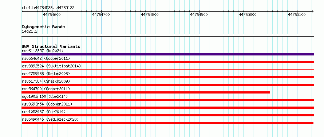Screen dimensions: 324x137
Task: Click ruler position 44764600
Action: pyautogui.click(x=52, y=14)
